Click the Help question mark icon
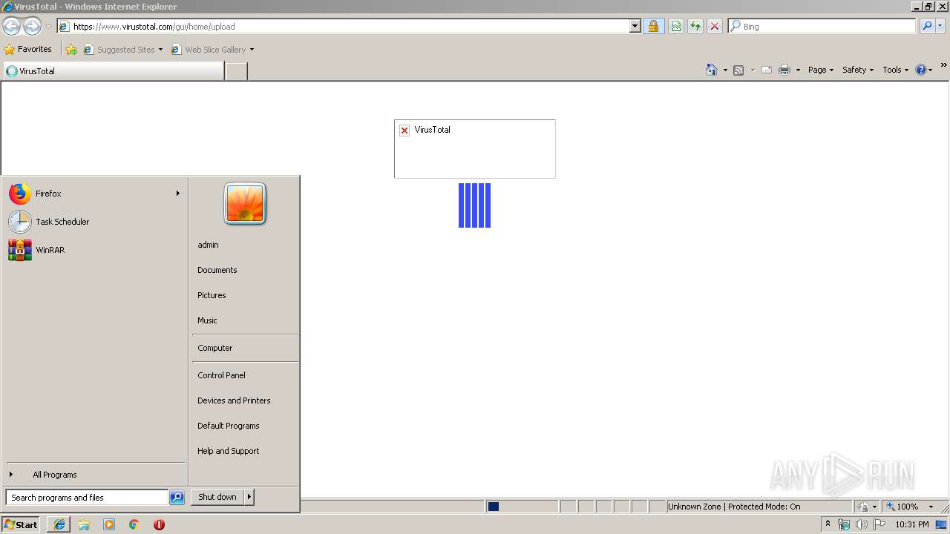The image size is (950, 534). tap(921, 70)
